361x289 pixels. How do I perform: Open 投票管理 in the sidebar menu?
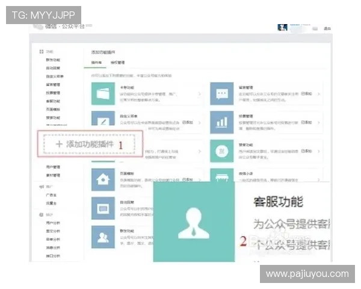53,93
